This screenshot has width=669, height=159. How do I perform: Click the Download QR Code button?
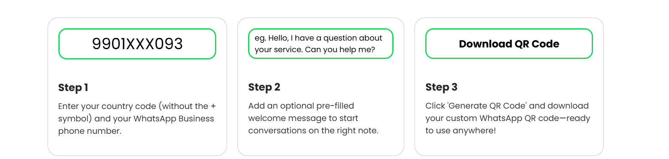pos(509,44)
